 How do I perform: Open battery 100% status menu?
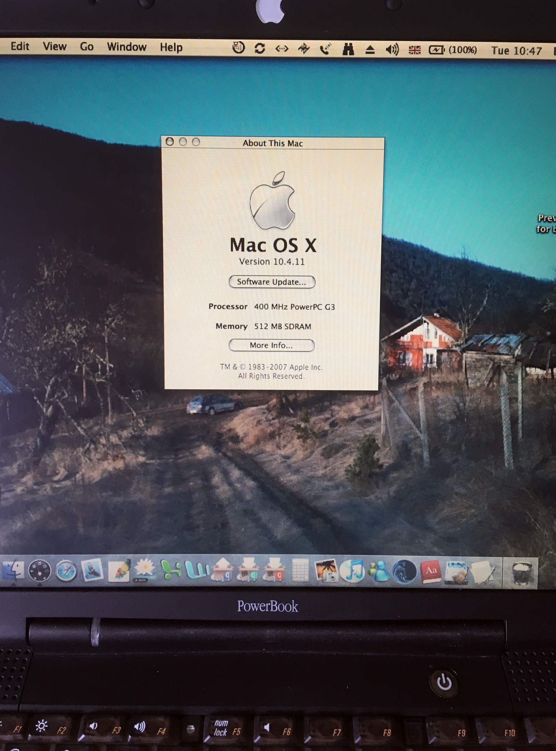click(x=453, y=50)
